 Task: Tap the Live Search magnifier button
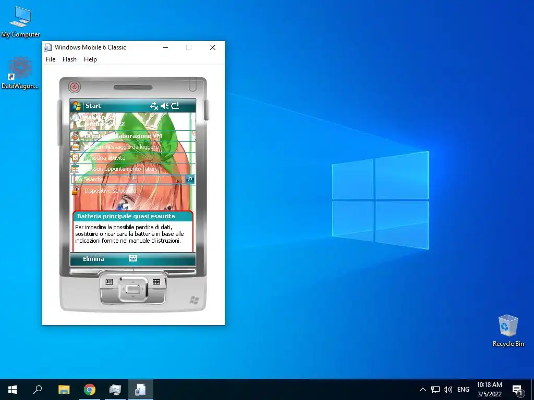click(190, 179)
